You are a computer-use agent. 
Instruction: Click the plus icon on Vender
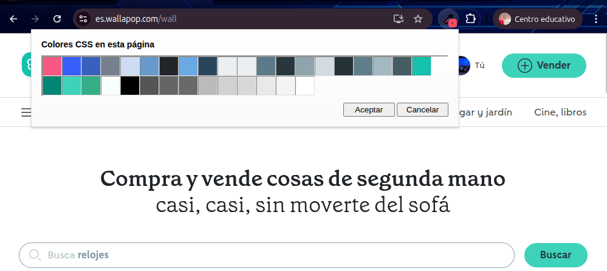coord(525,66)
